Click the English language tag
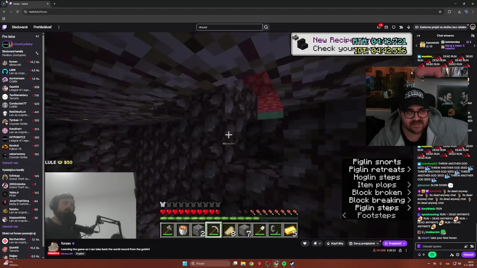 tap(80, 254)
